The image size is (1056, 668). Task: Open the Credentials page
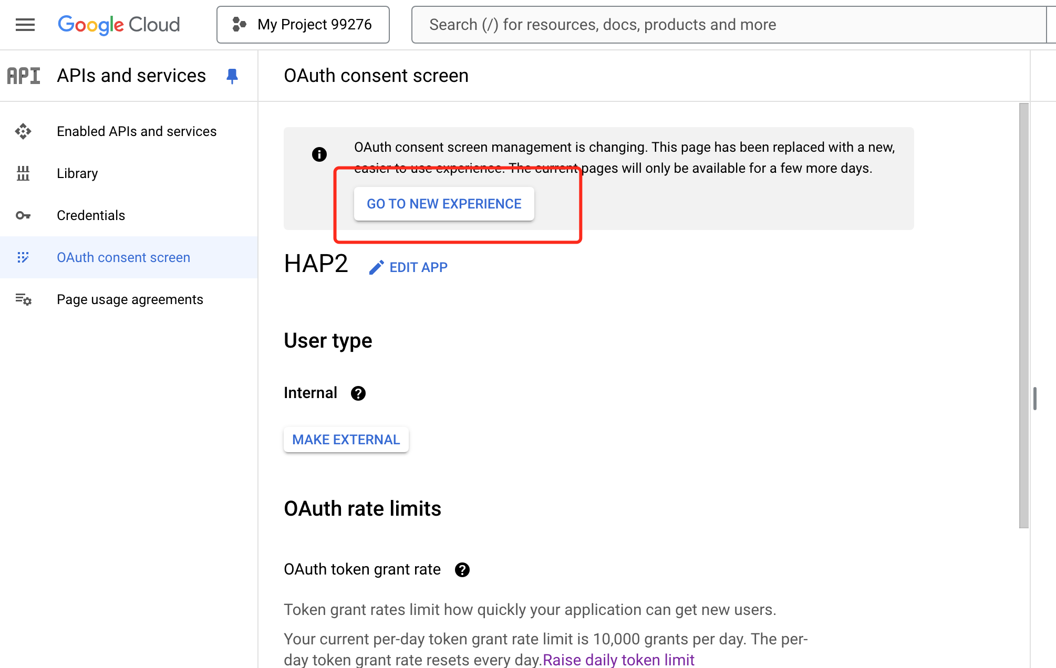click(129, 215)
